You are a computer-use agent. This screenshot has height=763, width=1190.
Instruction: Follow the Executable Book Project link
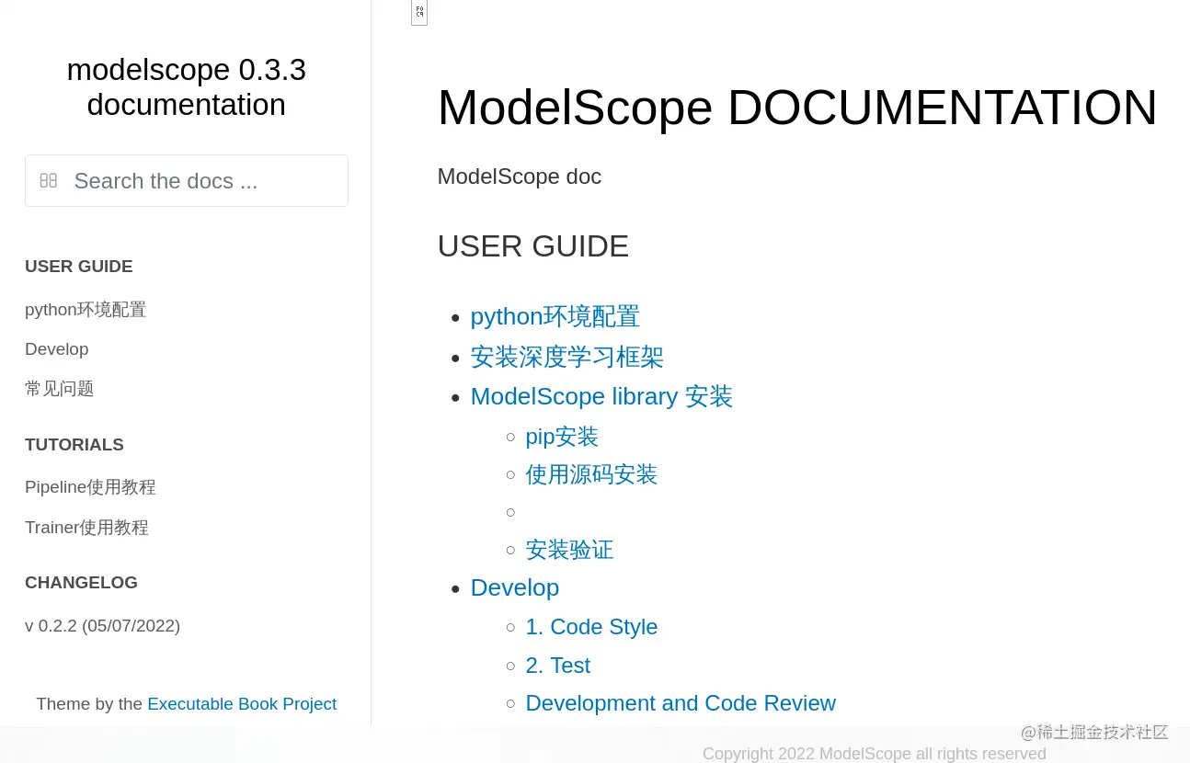(242, 704)
